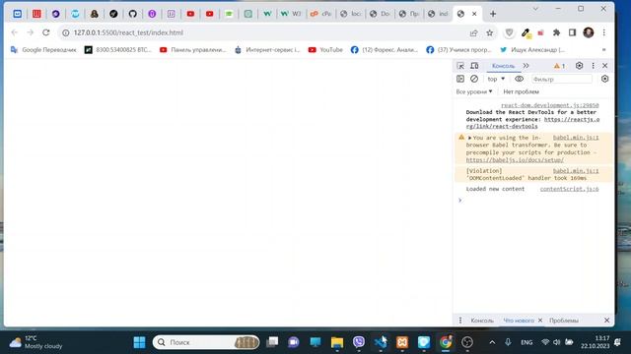Go back with the browser back arrow
Image resolution: width=631 pixels, height=354 pixels.
click(15, 32)
